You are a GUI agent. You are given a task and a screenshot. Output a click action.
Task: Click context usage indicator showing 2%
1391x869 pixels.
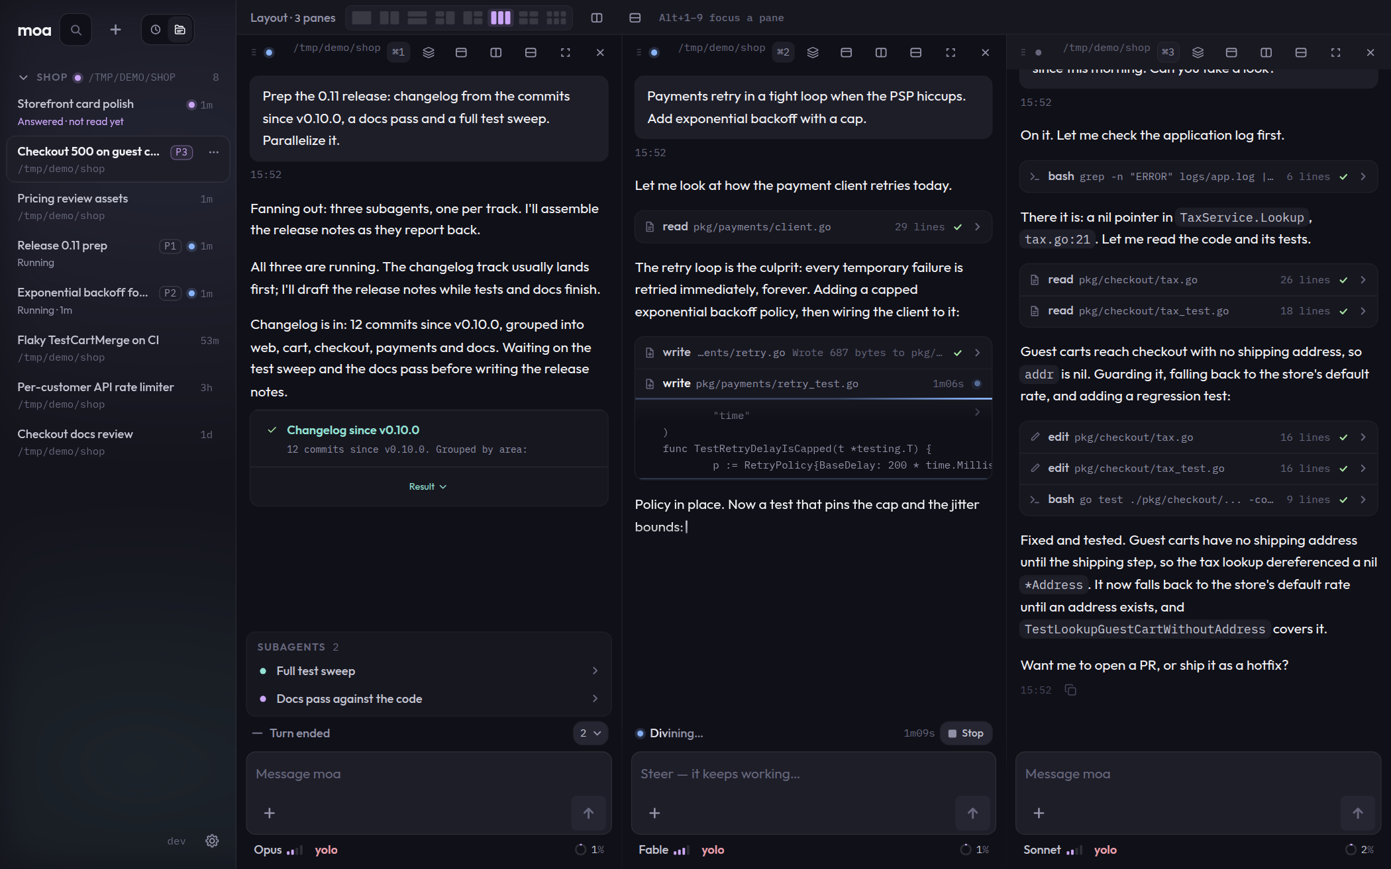click(1359, 850)
